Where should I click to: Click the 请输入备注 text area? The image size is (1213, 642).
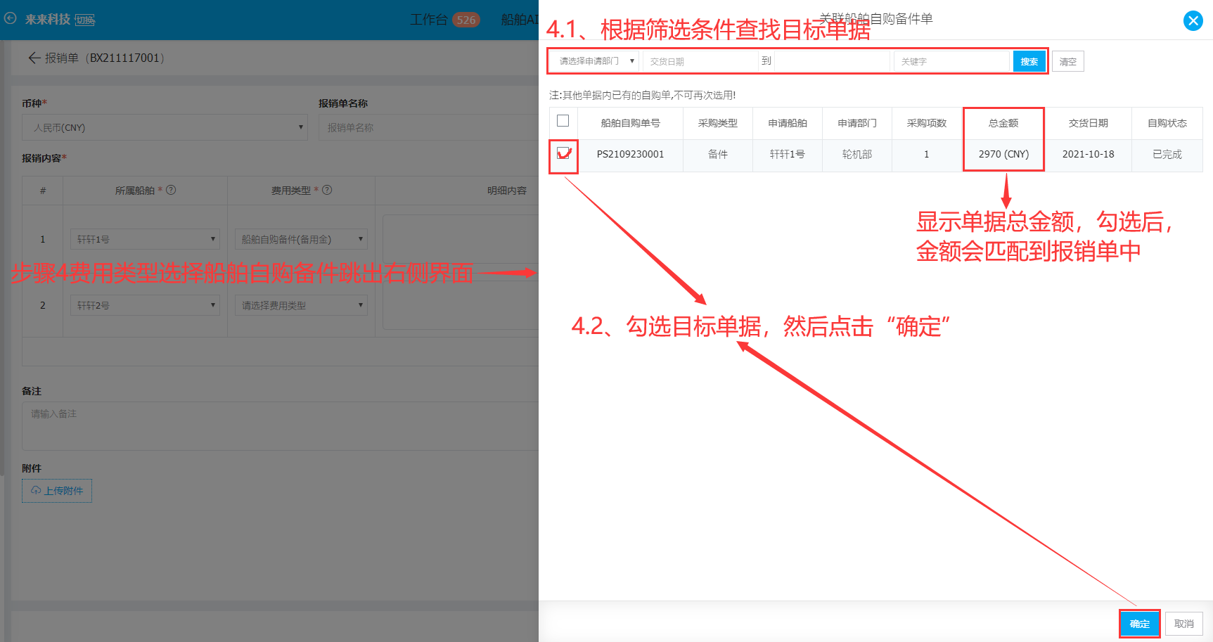(x=281, y=426)
